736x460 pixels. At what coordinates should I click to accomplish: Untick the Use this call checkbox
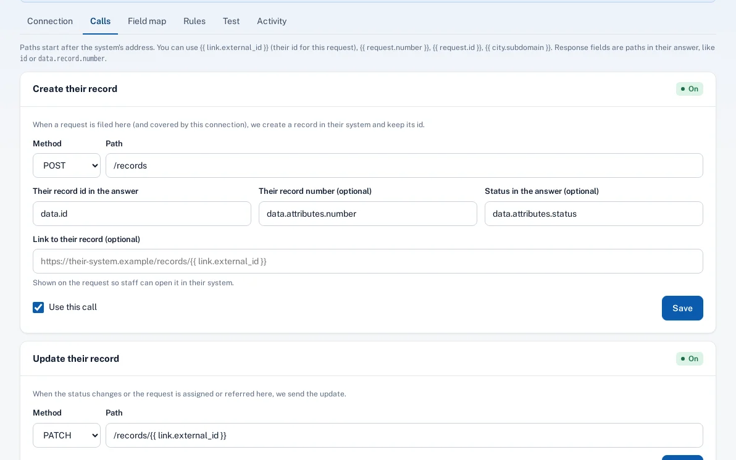click(x=38, y=307)
